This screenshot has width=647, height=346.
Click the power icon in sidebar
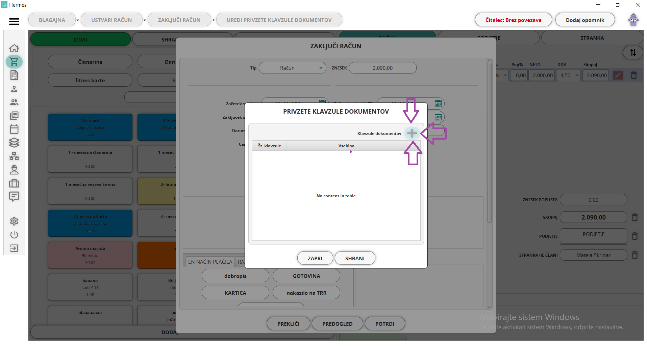[x=14, y=235]
